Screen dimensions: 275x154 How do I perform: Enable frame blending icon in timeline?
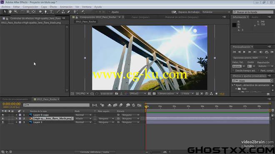(x=115, y=105)
